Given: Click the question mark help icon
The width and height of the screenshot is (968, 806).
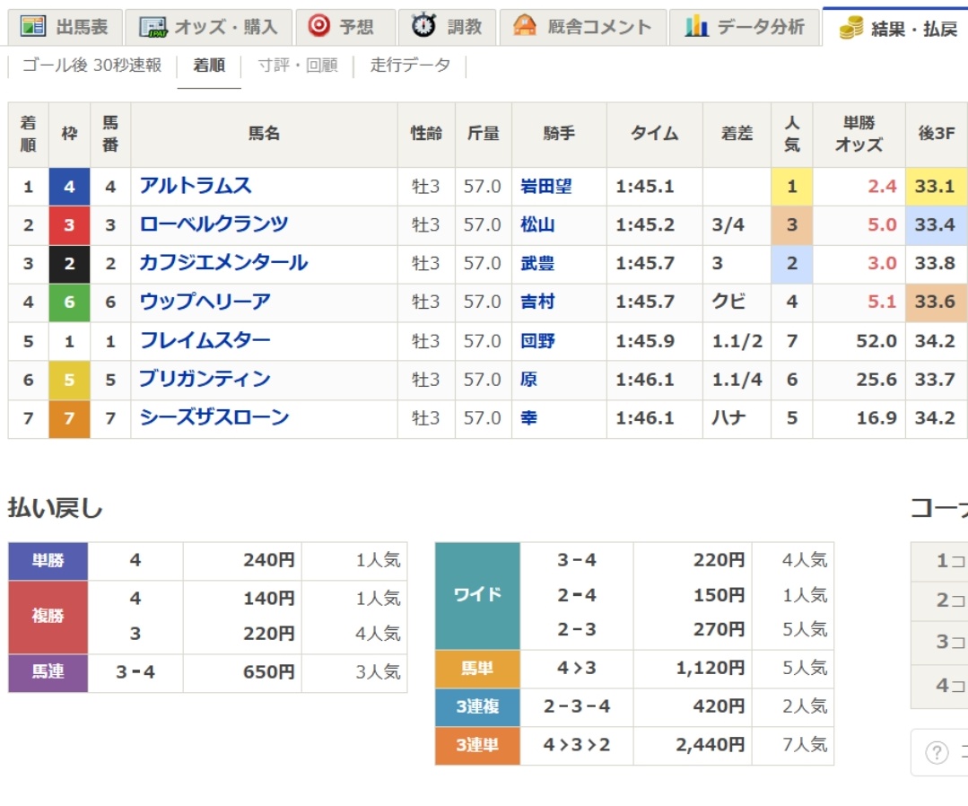Looking at the screenshot, I should [x=937, y=752].
